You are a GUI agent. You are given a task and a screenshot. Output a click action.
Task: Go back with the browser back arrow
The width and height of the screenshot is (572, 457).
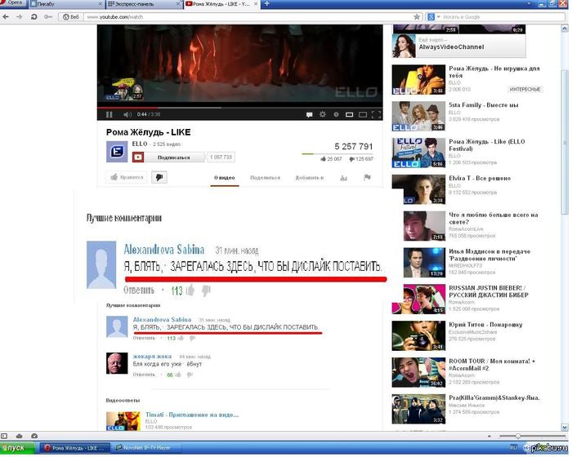click(6, 17)
